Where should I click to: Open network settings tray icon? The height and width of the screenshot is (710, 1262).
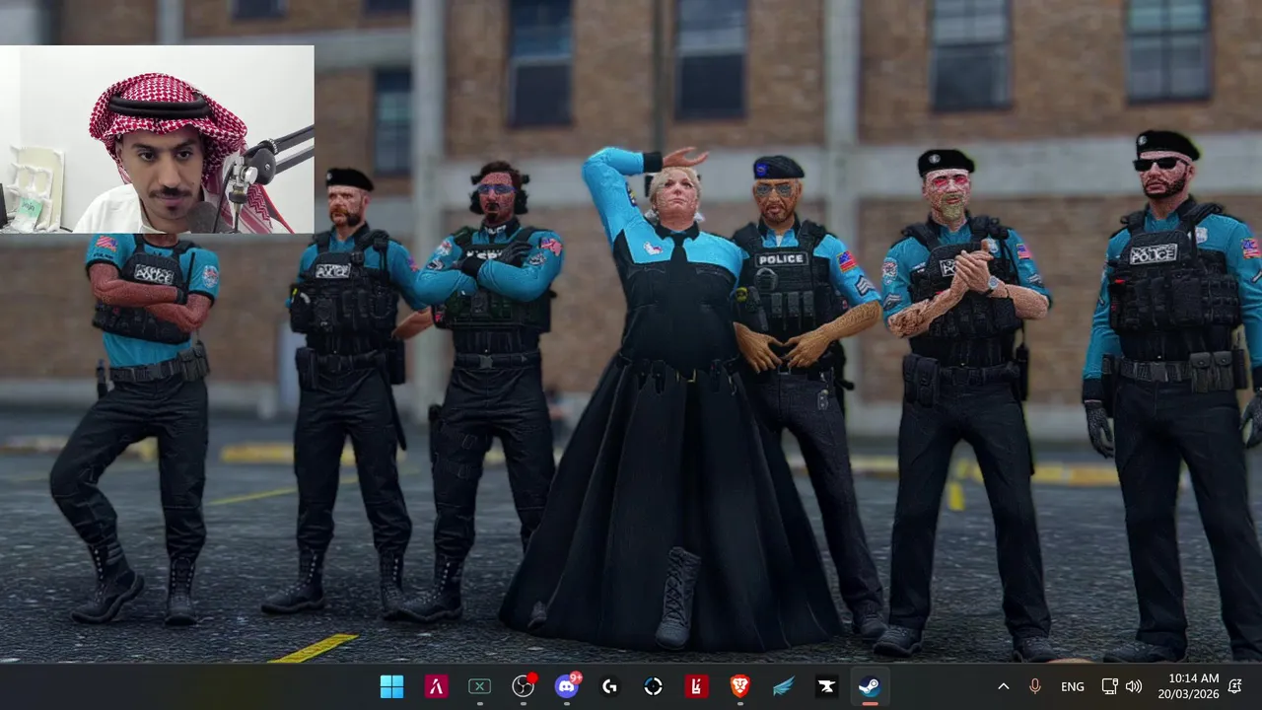[1109, 686]
